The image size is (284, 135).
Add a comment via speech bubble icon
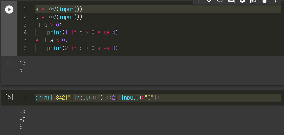click(x=231, y=1)
